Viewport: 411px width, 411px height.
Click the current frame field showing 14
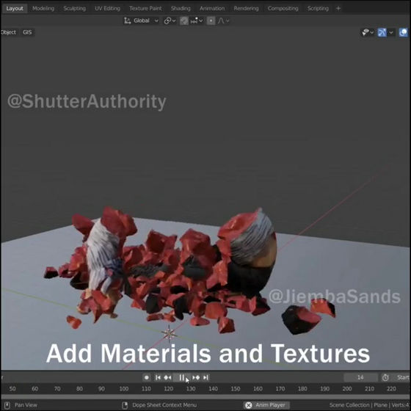tap(360, 377)
